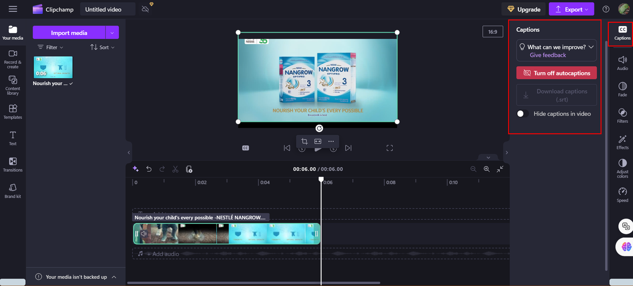The height and width of the screenshot is (286, 633).
Task: Mute the clip's audio speaker icon
Action: pos(144,234)
